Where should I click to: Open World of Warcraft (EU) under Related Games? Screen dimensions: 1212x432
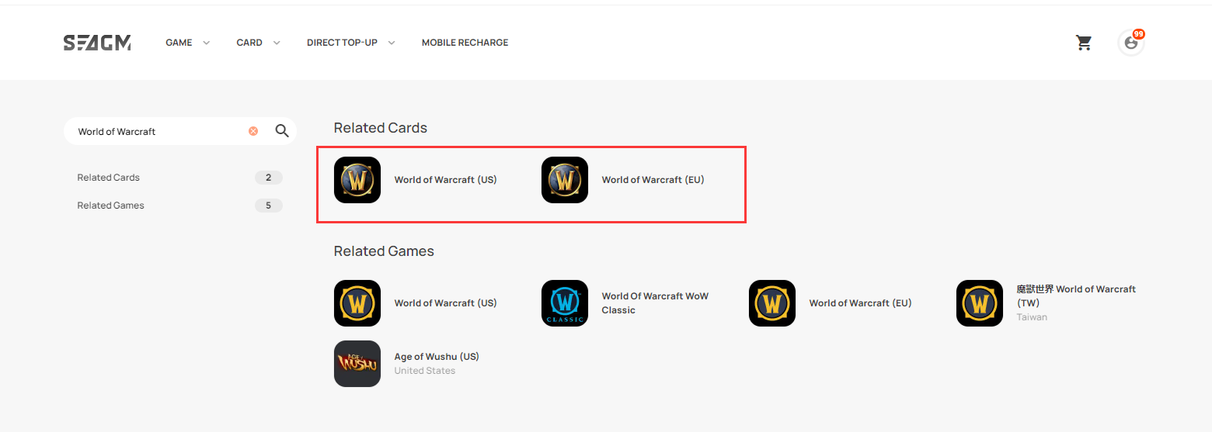[x=860, y=303]
